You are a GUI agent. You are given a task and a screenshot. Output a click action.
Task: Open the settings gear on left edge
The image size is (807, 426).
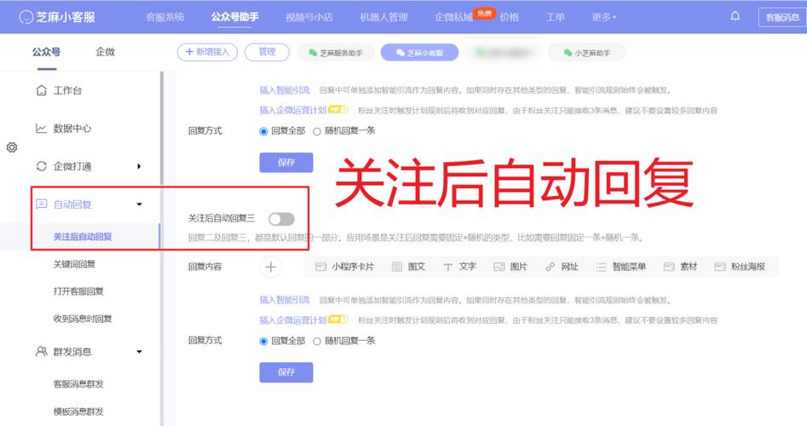[12, 147]
